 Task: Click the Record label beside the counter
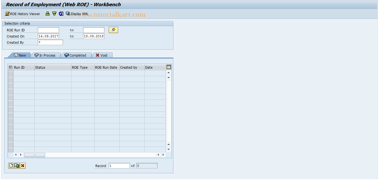point(101,166)
